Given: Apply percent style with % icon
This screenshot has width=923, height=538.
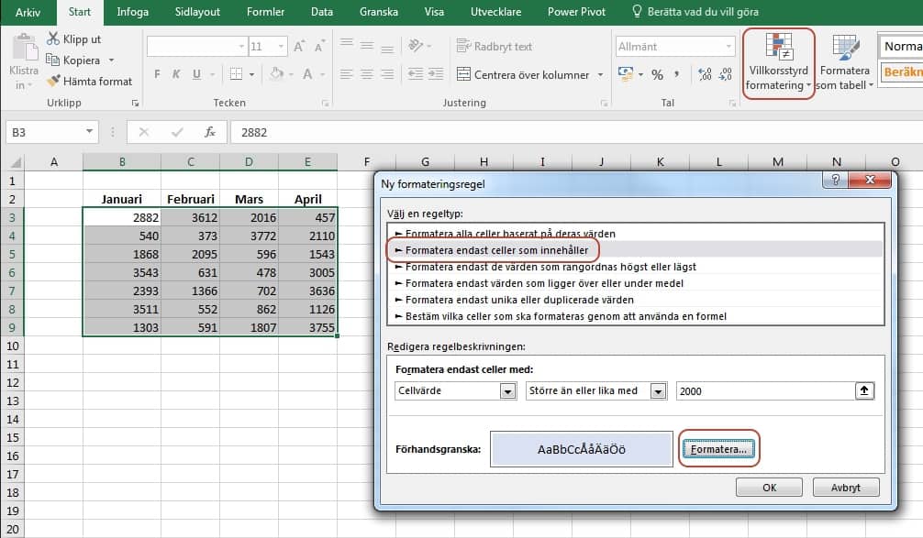Looking at the screenshot, I should (x=657, y=75).
